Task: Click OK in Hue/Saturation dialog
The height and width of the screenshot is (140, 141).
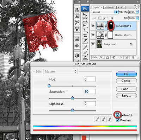Action: (x=127, y=74)
